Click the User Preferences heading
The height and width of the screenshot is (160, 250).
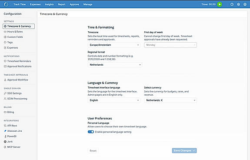pos(100,118)
